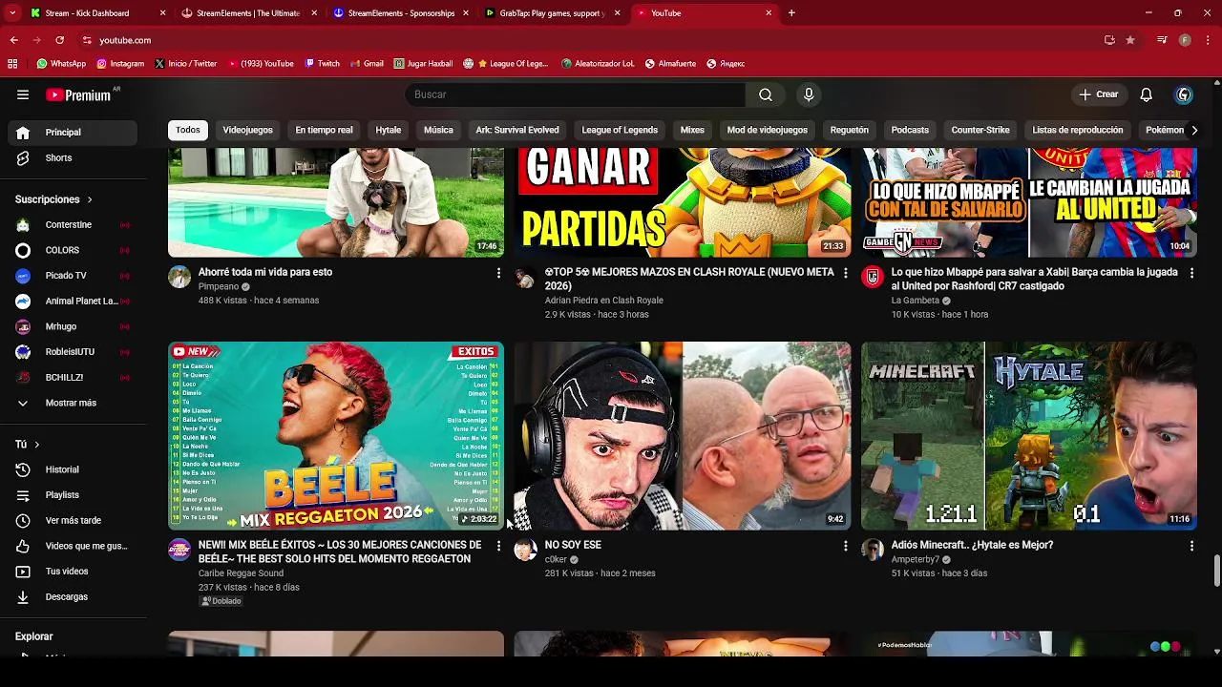The image size is (1222, 687).
Task: Click the search magnifier button
Action: point(766,94)
